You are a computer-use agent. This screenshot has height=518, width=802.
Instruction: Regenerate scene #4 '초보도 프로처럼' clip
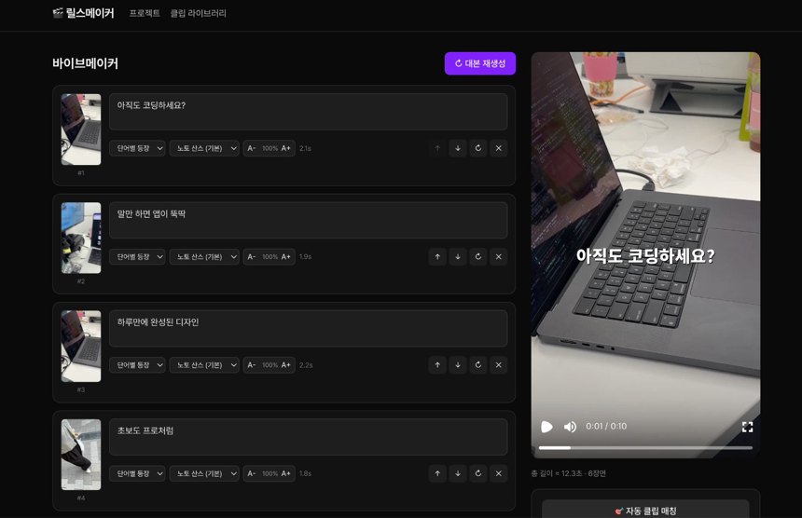point(478,473)
